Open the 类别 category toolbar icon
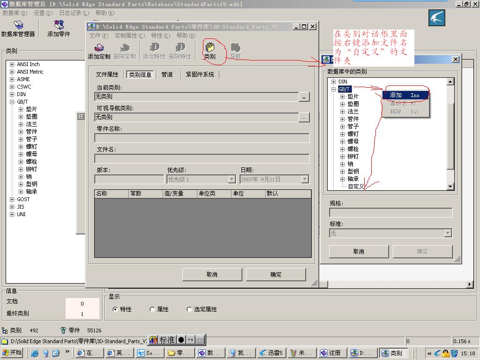 210,51
